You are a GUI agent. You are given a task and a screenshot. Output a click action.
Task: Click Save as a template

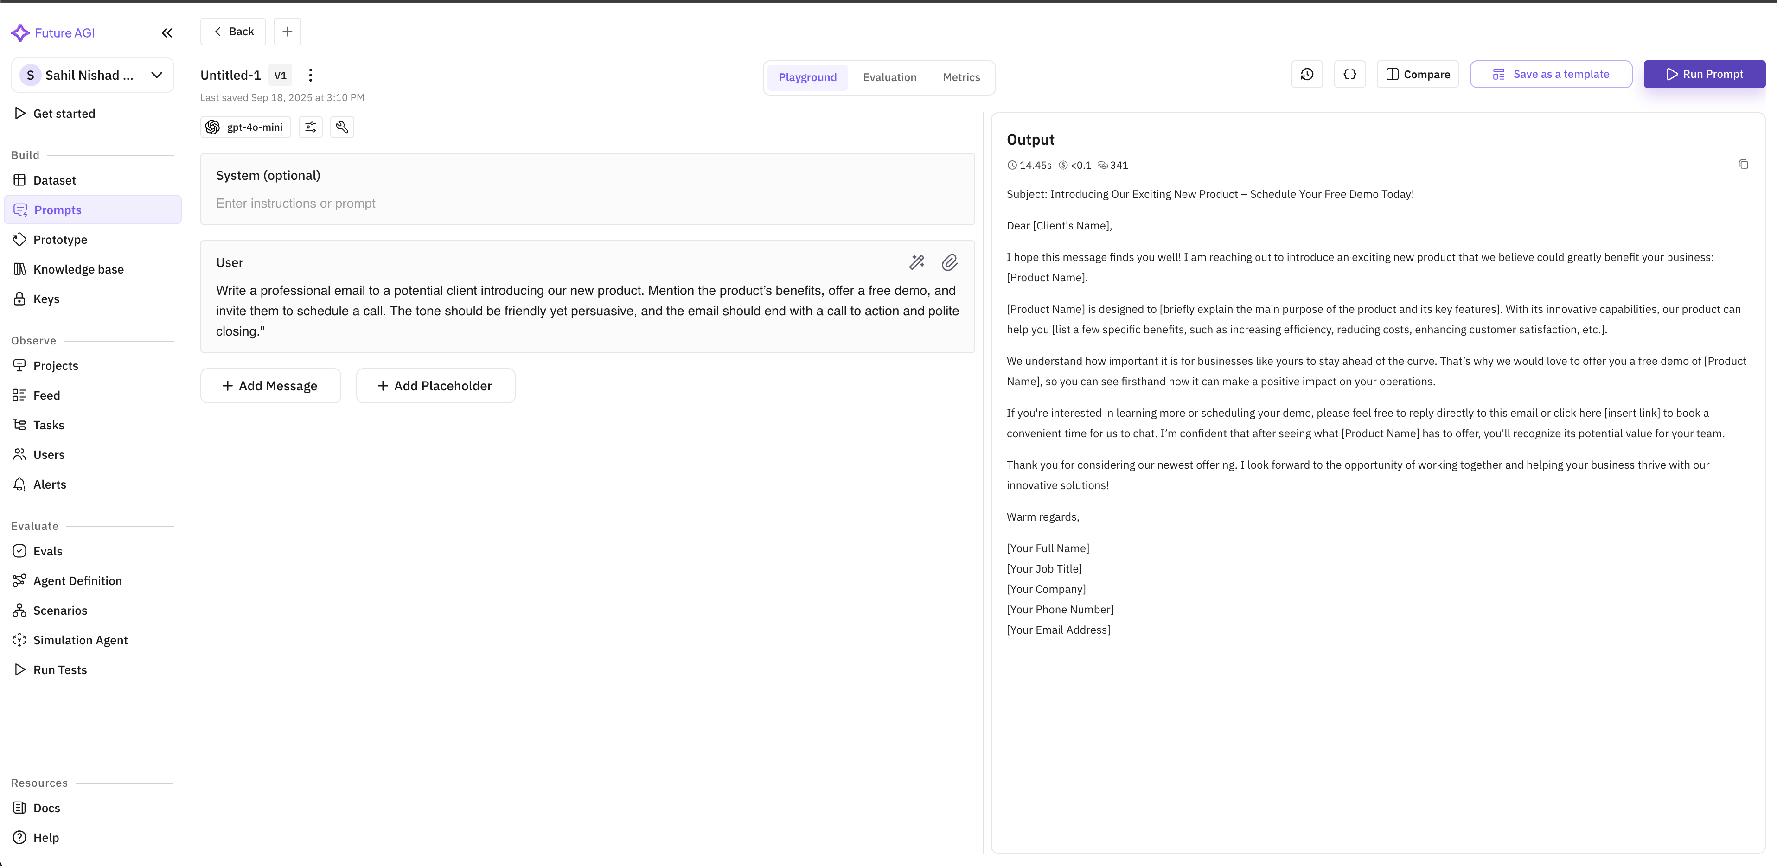1550,75
